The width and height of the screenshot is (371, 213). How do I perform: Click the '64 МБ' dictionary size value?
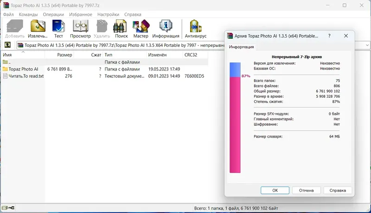(334, 137)
